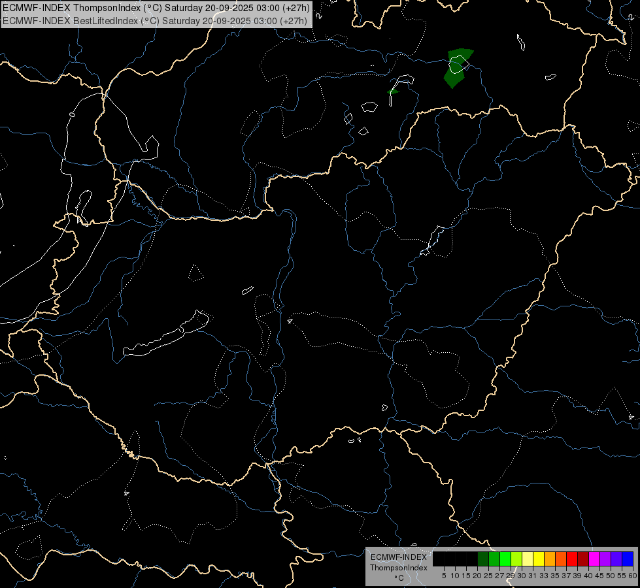The width and height of the screenshot is (640, 588).
Task: Click the magenta 40–45 legend swatch
Action: click(594, 559)
